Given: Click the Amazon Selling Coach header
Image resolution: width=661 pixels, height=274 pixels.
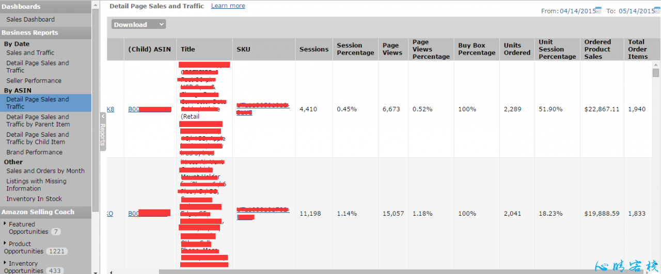Looking at the screenshot, I should click(x=45, y=212).
